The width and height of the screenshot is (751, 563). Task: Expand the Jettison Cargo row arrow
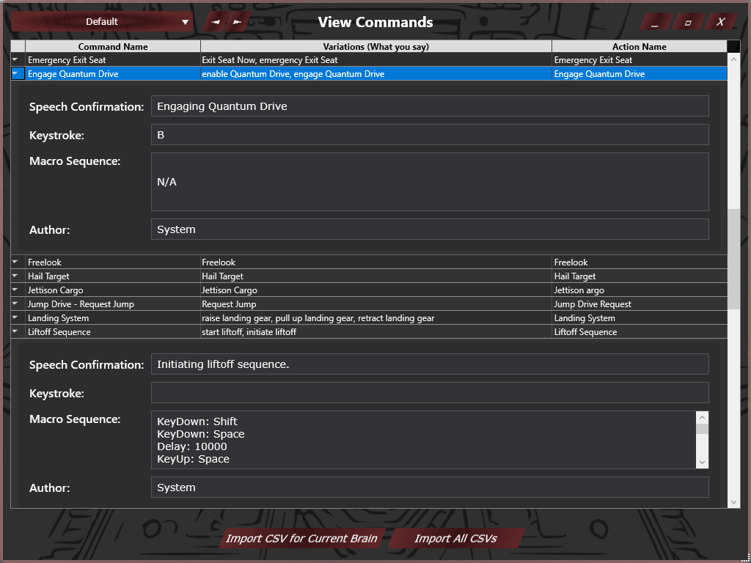pos(16,290)
